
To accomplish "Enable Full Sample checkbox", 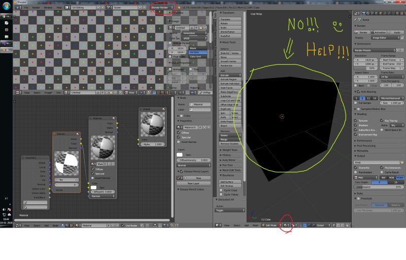I will coord(356,103).
